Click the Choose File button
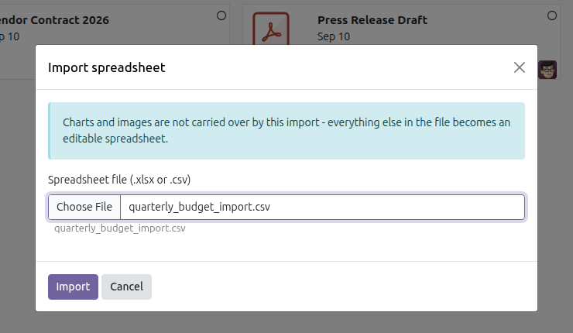This screenshot has width=573, height=333. click(84, 208)
